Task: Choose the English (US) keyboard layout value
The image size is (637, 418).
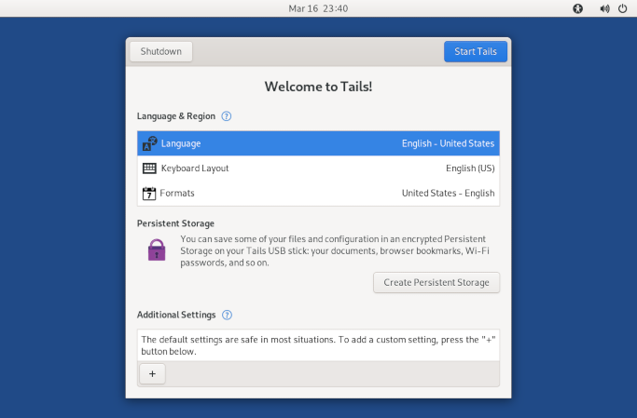Action: click(469, 169)
